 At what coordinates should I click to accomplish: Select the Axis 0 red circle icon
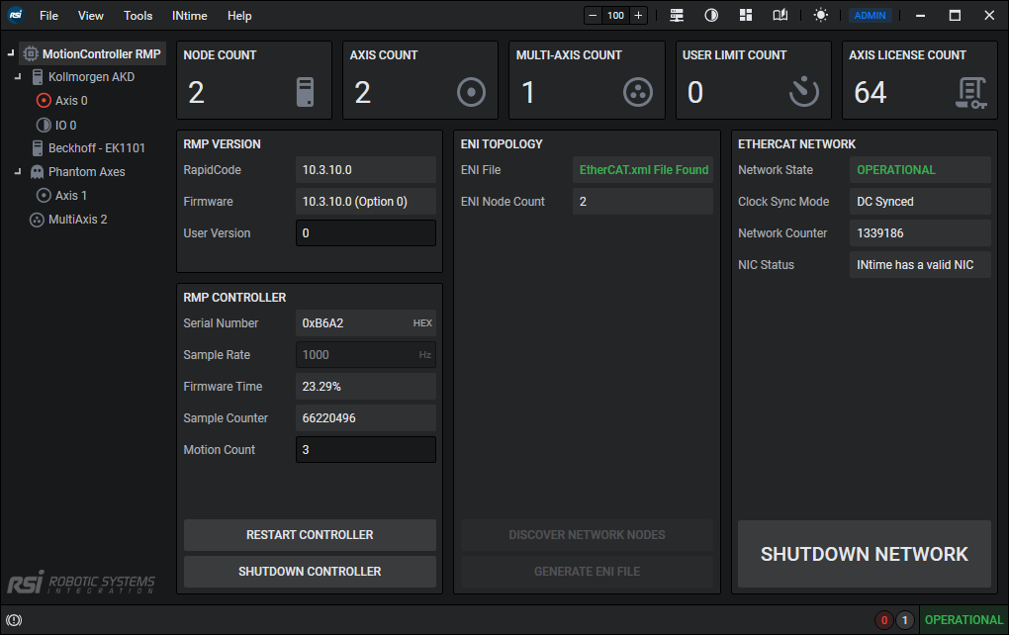coord(44,101)
